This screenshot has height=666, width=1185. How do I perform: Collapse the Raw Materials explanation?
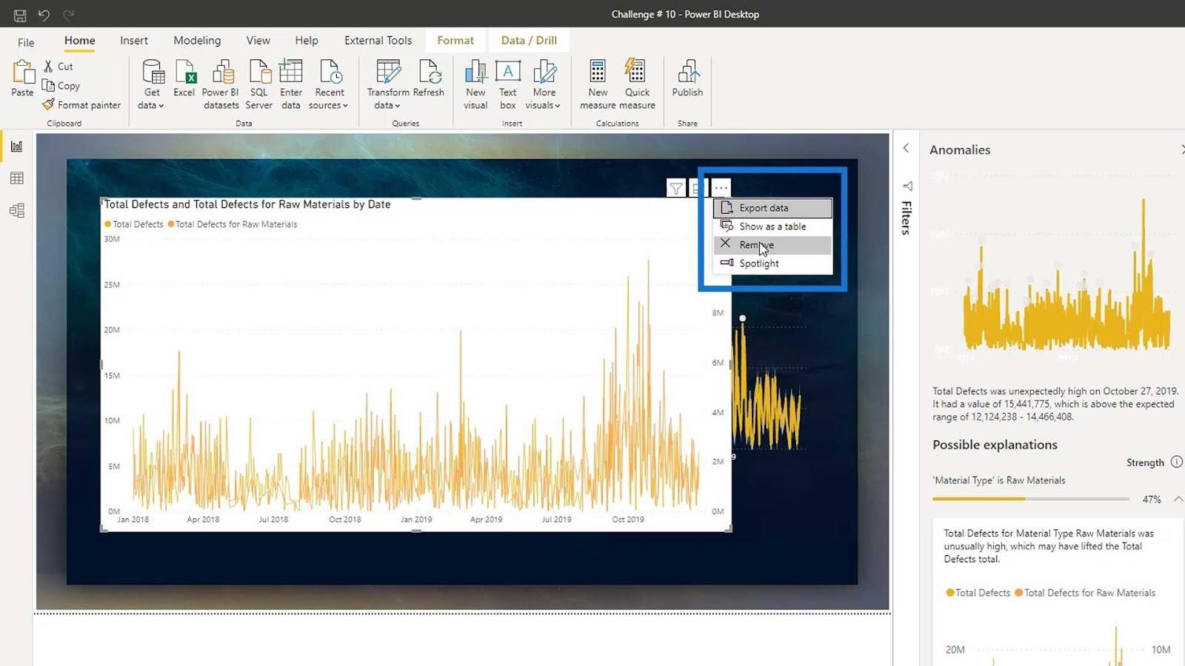pyautogui.click(x=1178, y=499)
